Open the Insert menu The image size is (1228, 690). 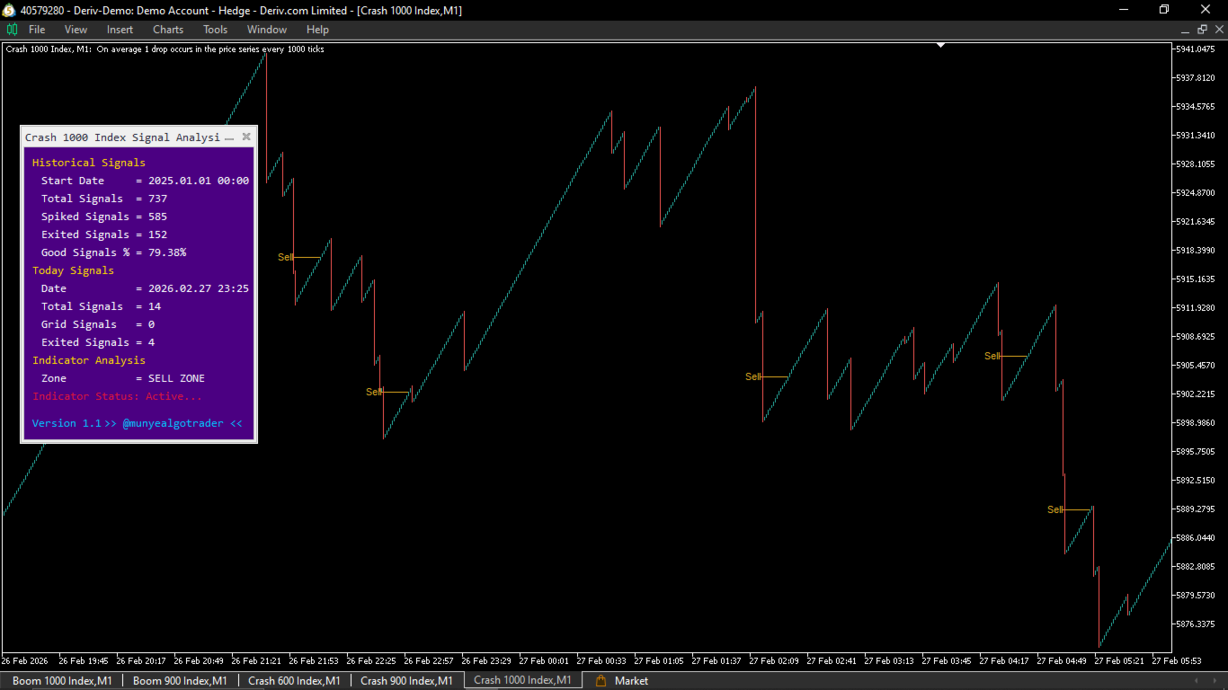pyautogui.click(x=120, y=30)
